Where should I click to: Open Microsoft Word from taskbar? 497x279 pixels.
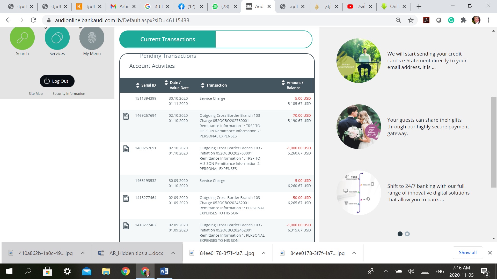click(x=164, y=271)
